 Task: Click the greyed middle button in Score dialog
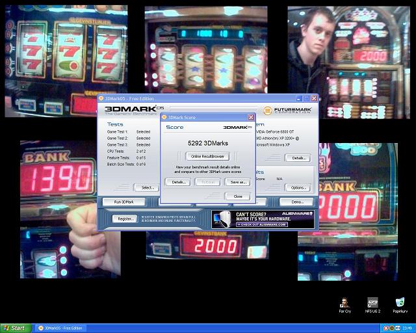pyautogui.click(x=207, y=182)
